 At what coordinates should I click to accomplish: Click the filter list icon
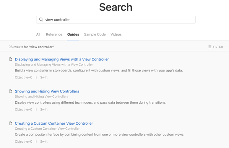point(210,47)
